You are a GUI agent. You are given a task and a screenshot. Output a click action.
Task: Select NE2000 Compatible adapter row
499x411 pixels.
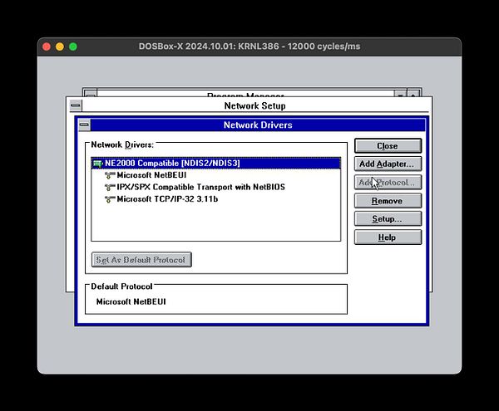[215, 164]
